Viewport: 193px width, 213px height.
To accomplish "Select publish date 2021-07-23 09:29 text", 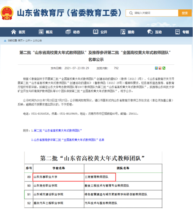I will (77, 68).
